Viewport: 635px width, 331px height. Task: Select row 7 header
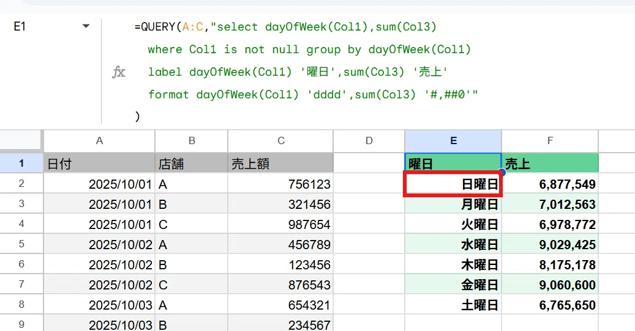point(21,284)
